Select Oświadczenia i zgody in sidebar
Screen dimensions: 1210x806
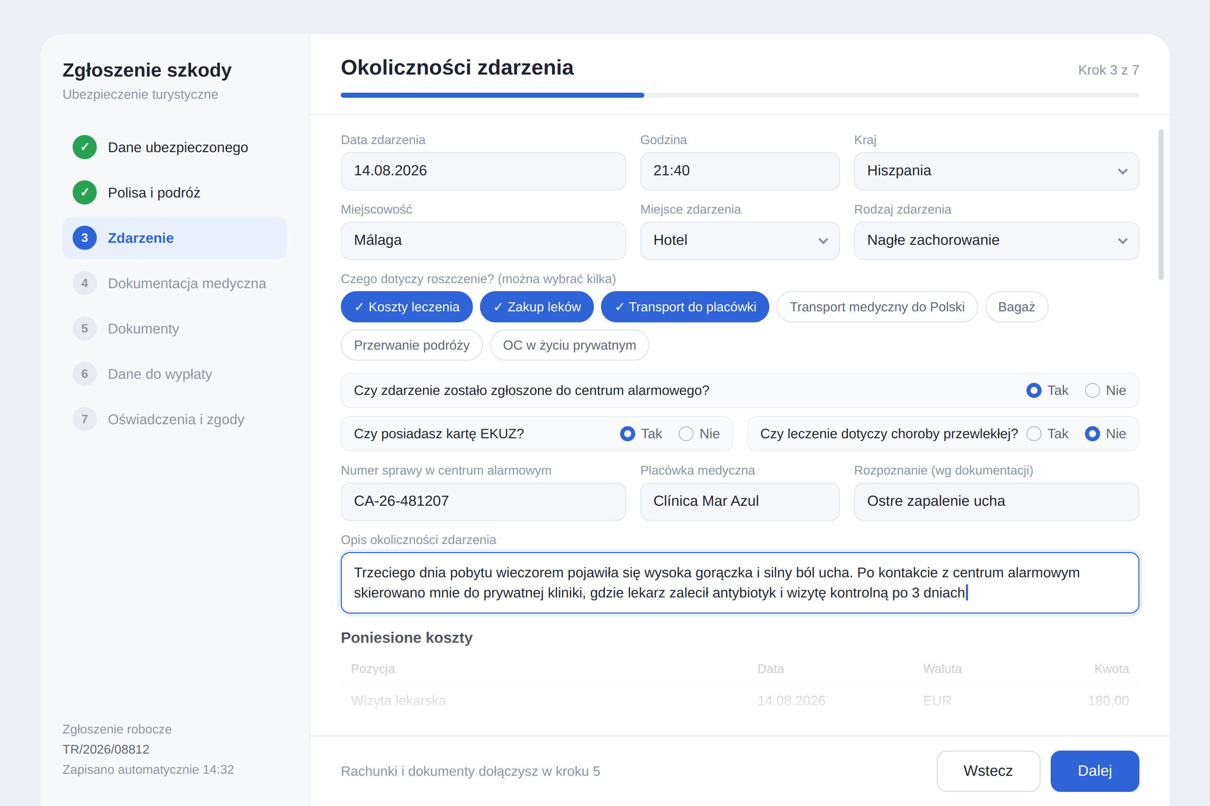pos(175,419)
